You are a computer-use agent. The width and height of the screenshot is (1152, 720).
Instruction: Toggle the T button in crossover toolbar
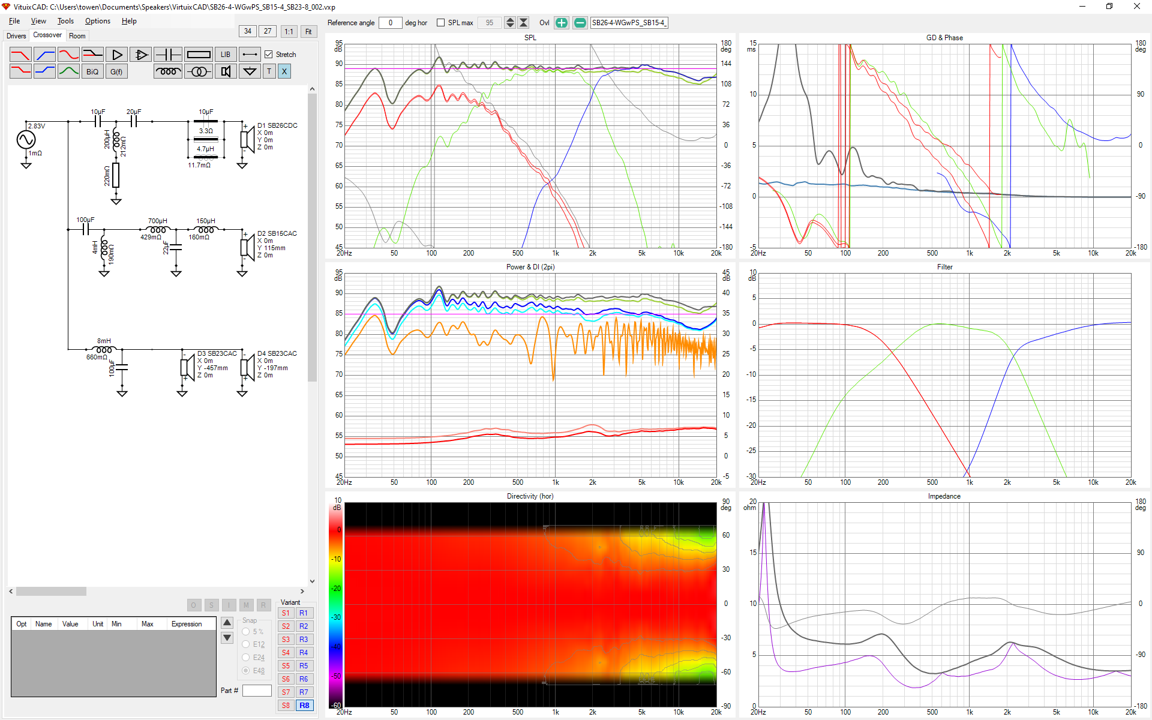coord(269,71)
